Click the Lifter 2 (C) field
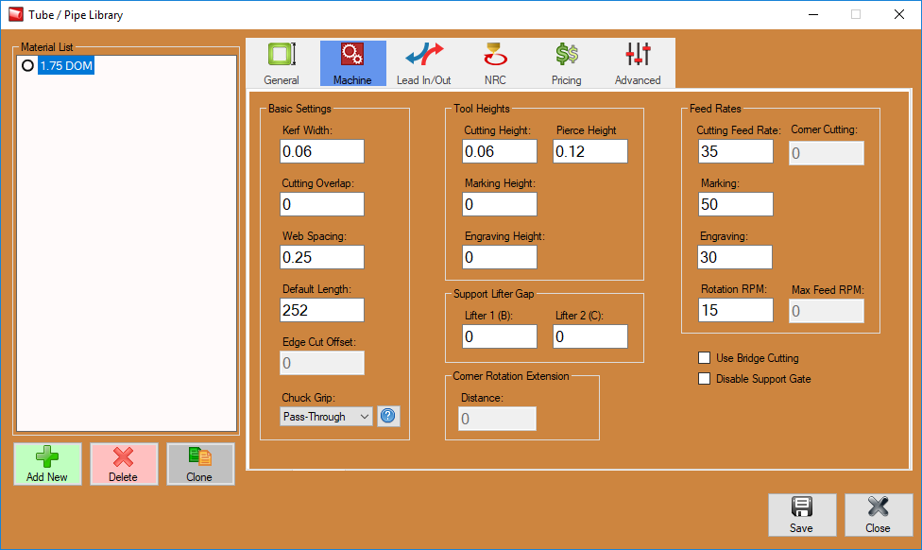922x550 pixels. (x=590, y=337)
